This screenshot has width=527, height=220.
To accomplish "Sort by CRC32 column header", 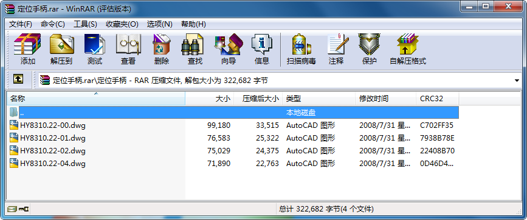I will pos(437,99).
